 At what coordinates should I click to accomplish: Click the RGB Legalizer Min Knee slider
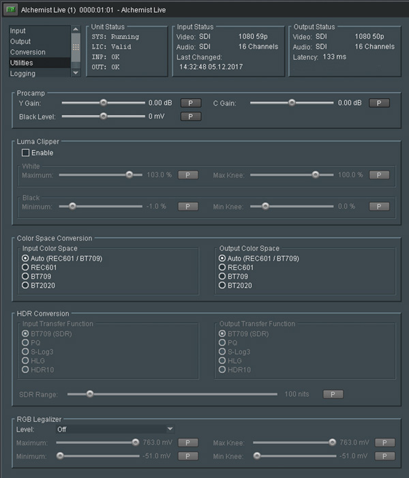coord(294,455)
